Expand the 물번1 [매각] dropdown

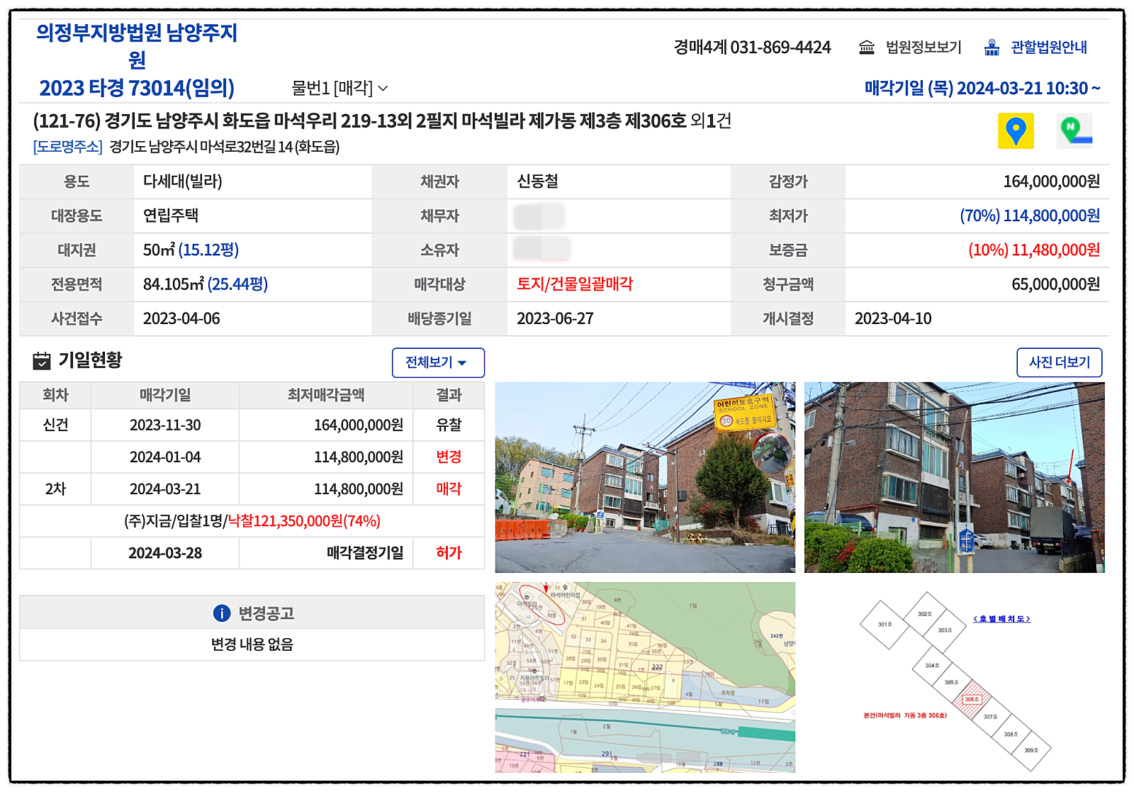339,88
